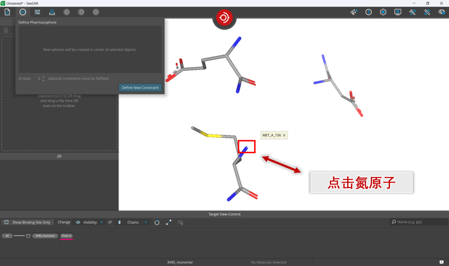Click the monitor display icon
Viewport: 449px width, 266px height.
tap(398, 12)
